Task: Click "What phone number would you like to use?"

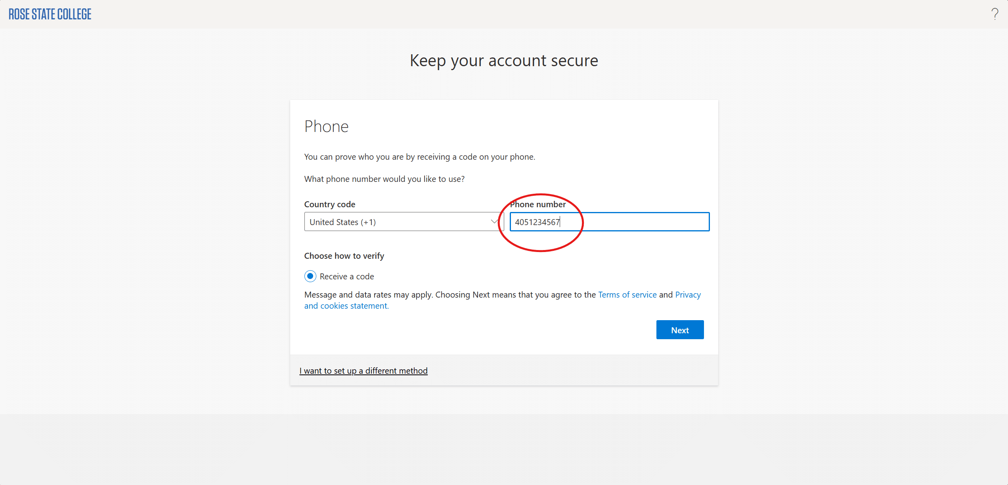Action: tap(384, 179)
